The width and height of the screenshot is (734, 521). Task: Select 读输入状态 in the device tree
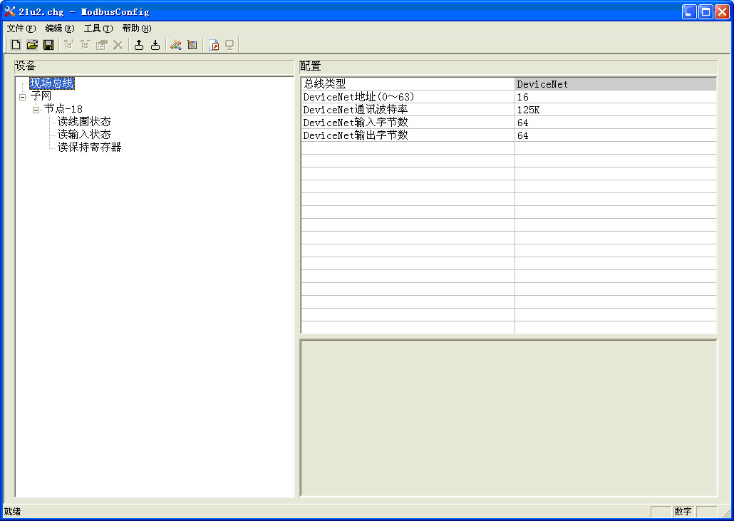pos(84,135)
